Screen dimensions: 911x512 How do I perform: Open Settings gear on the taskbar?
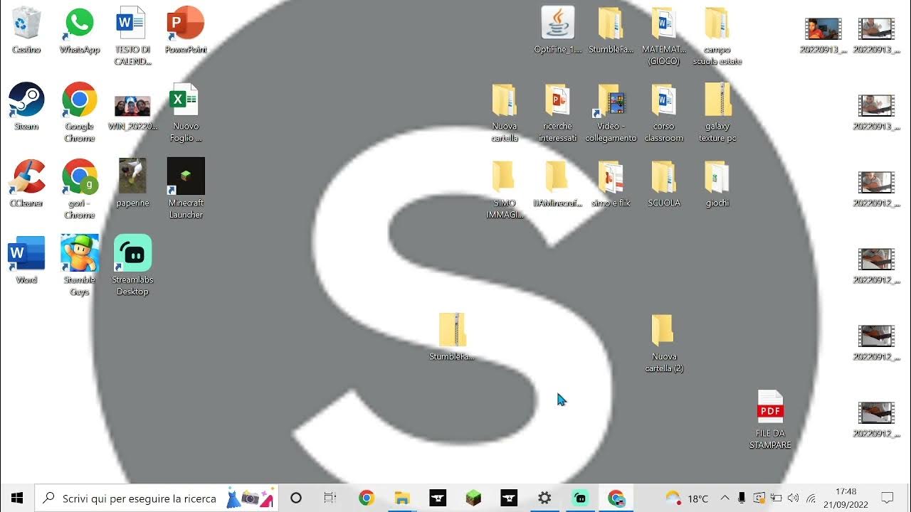point(544,498)
